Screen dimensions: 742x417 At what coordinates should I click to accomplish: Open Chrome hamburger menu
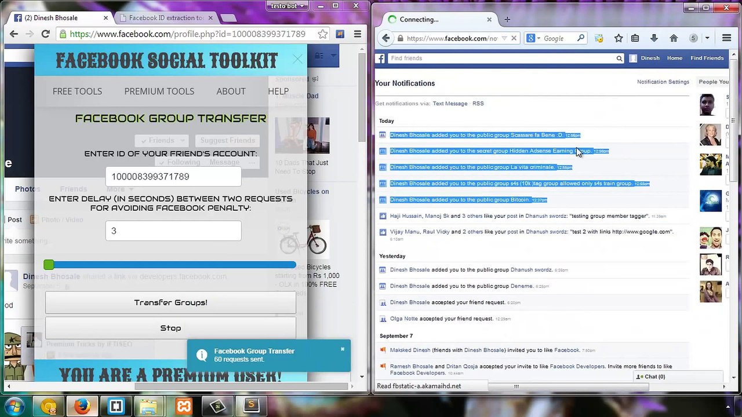[358, 34]
